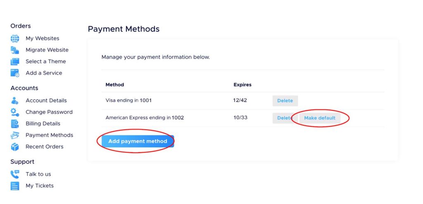Delete the Visa ending in 1001

[x=285, y=101]
